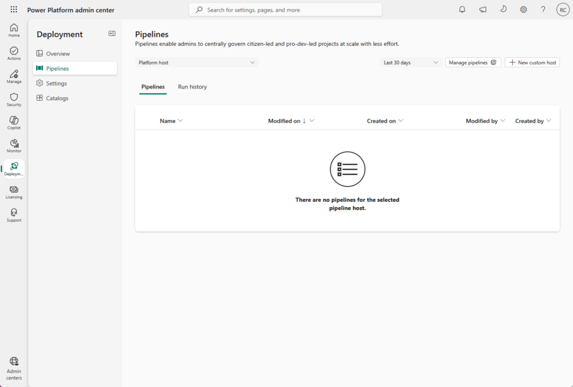The height and width of the screenshot is (387, 573).
Task: Open settings gear in header
Action: tap(523, 10)
